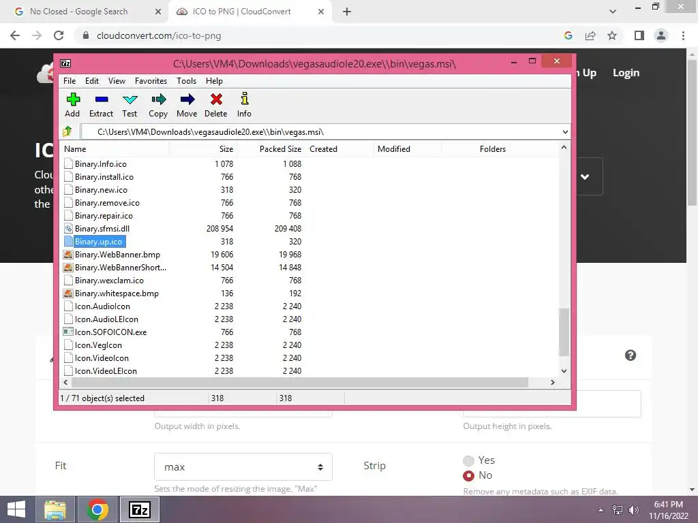The height and width of the screenshot is (523, 698).
Task: Click the file list horizontal scrollbar thumb
Action: click(x=300, y=383)
